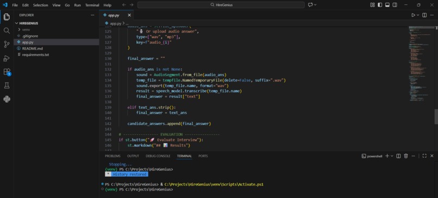Switch to the TERMINAL panel tab
438x198 pixels.
184,156
